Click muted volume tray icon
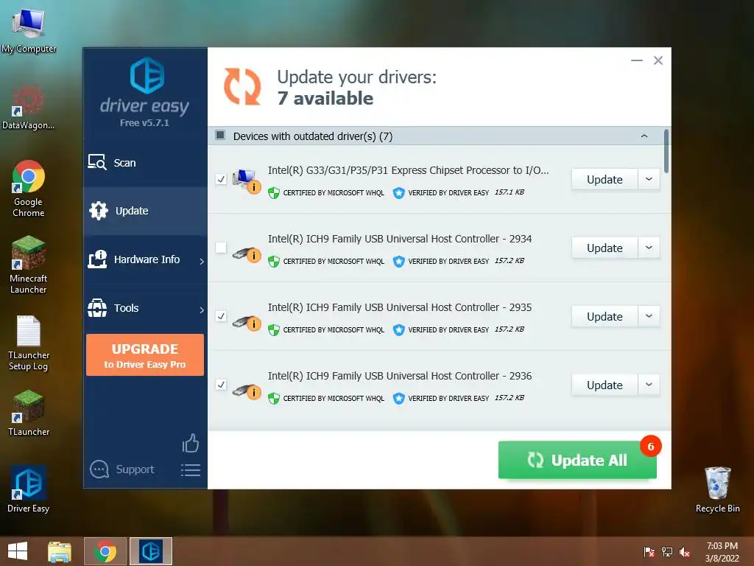Image resolution: width=754 pixels, height=566 pixels. [x=685, y=552]
